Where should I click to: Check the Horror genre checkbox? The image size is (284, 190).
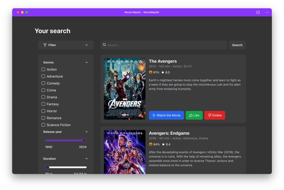[43, 111]
